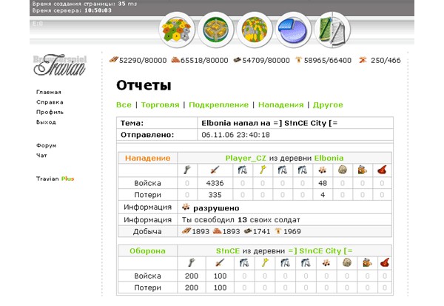Click the server time 10:50:03
Screen dimensions: 444x306
click(x=98, y=10)
